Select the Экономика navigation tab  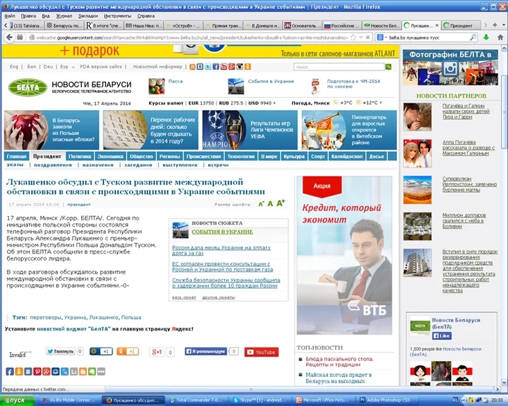pyautogui.click(x=110, y=157)
